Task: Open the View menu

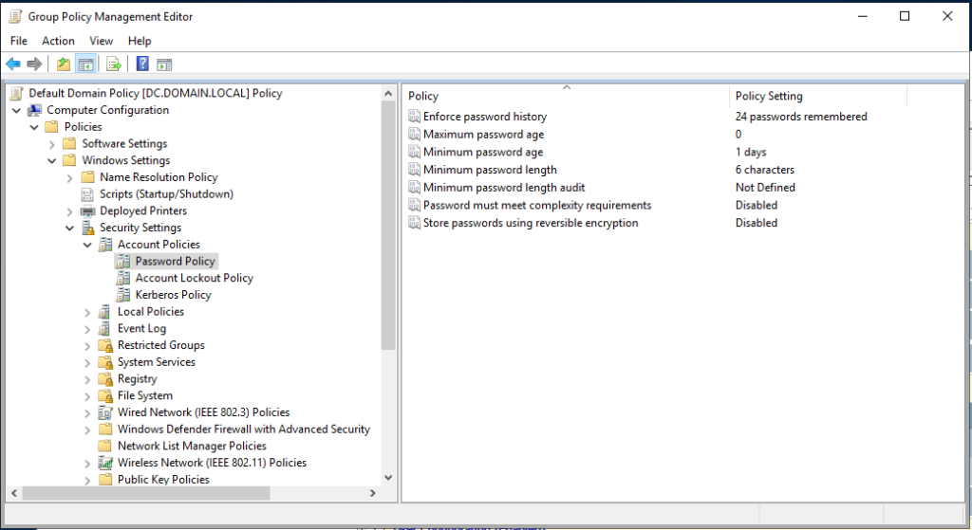Action: click(101, 41)
